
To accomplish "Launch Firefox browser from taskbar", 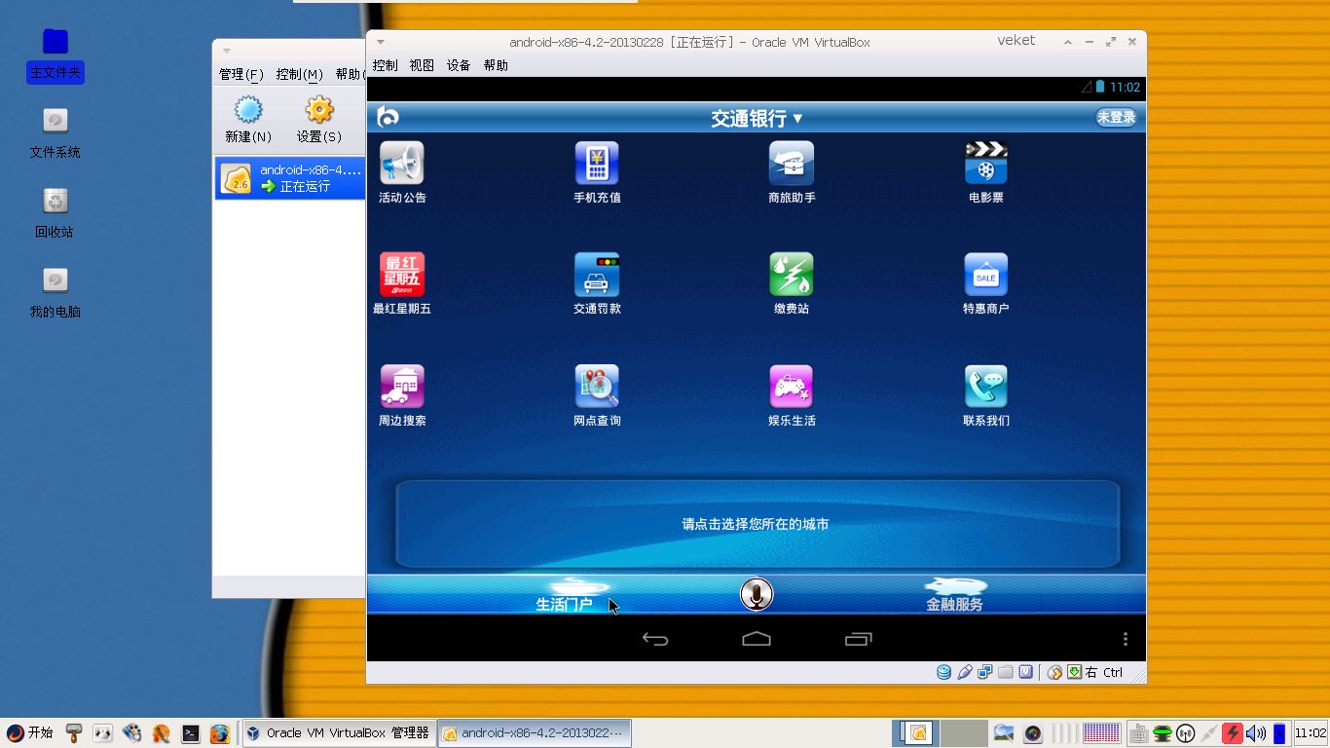I will pos(220,733).
